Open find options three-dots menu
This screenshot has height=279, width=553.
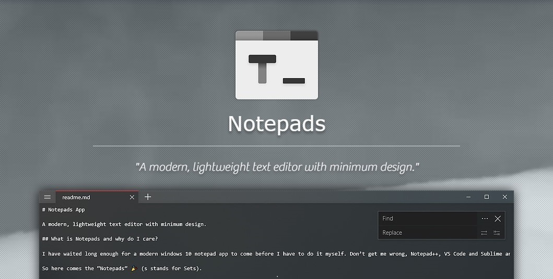coord(485,219)
